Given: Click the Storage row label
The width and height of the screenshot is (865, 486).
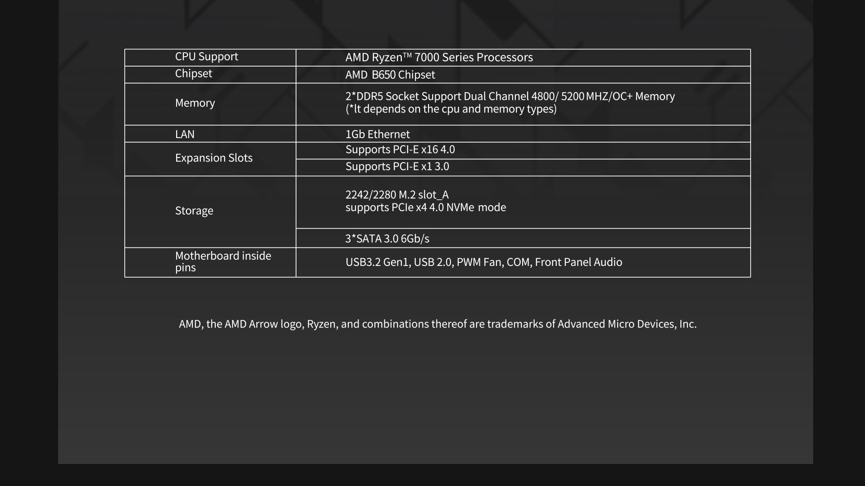Looking at the screenshot, I should point(194,211).
